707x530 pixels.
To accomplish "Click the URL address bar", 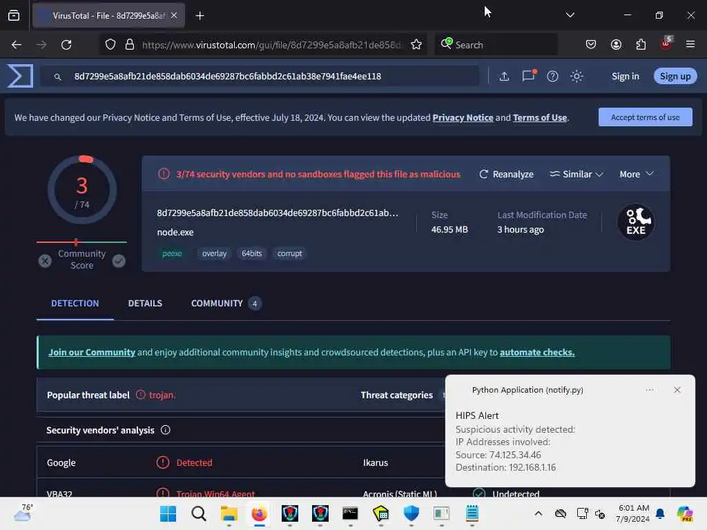I will pyautogui.click(x=271, y=45).
